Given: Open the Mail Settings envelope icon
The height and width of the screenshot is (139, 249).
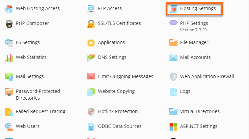Looking at the screenshot, I should click(x=9, y=77).
